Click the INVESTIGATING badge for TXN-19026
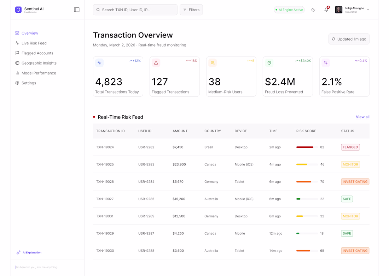This screenshot has height=276, width=389. pos(355,182)
